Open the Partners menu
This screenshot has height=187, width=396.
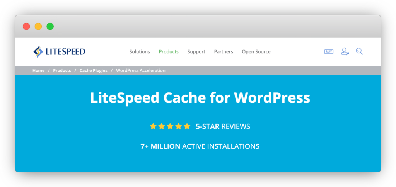[224, 51]
